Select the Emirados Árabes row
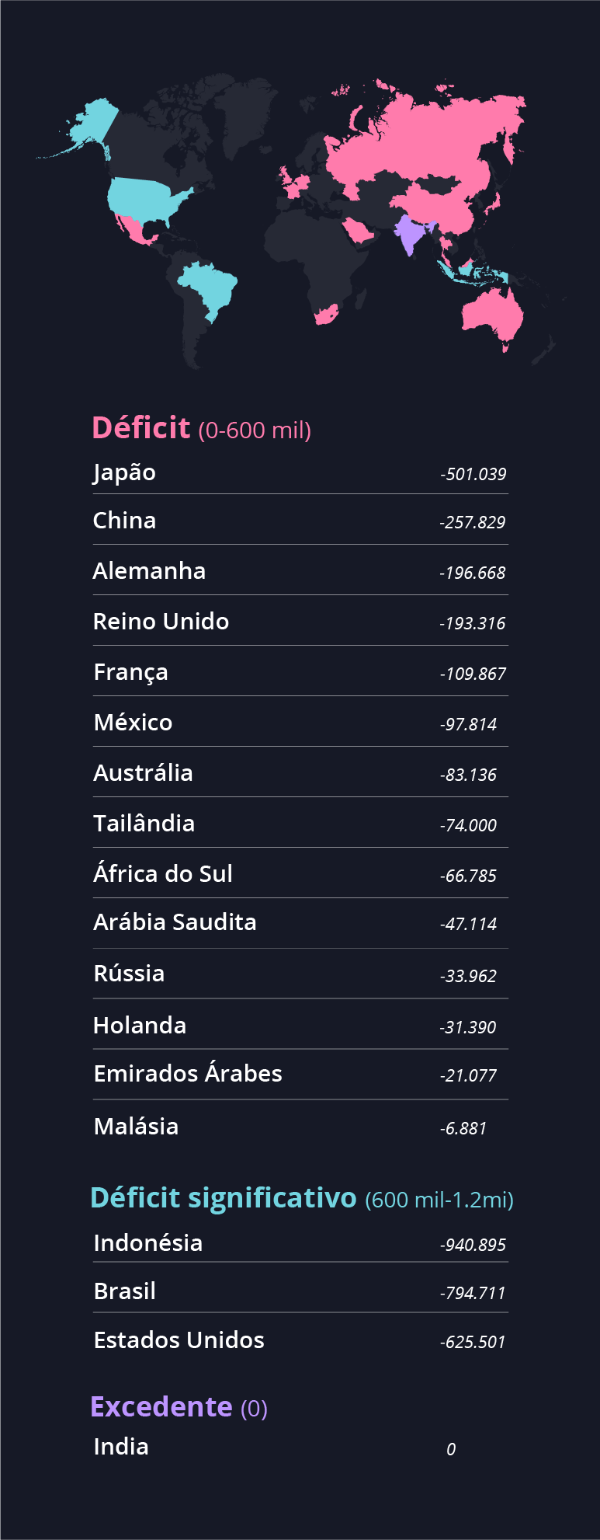600x1540 pixels. (300, 1075)
